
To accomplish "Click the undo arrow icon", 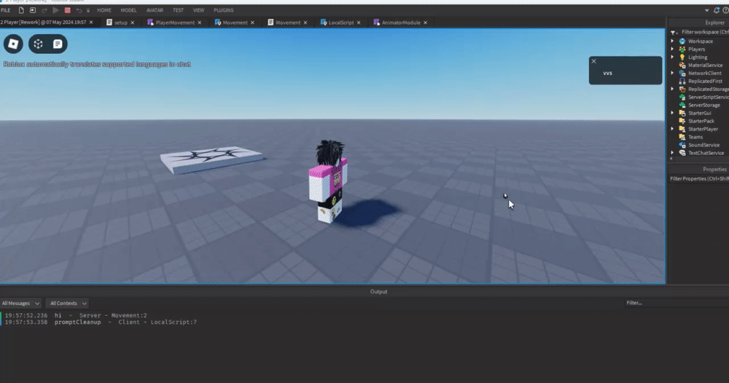I will pyautogui.click(x=79, y=10).
